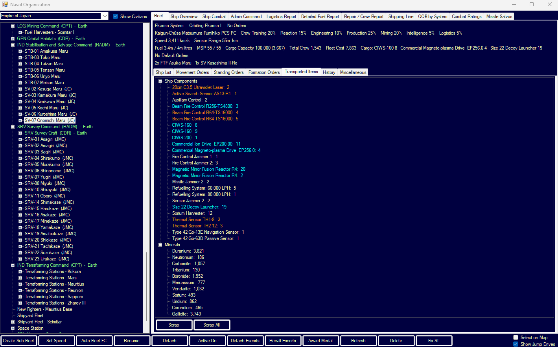
Task: Expand Terraforming Stations - Mars node
Action: [x=20, y=278]
